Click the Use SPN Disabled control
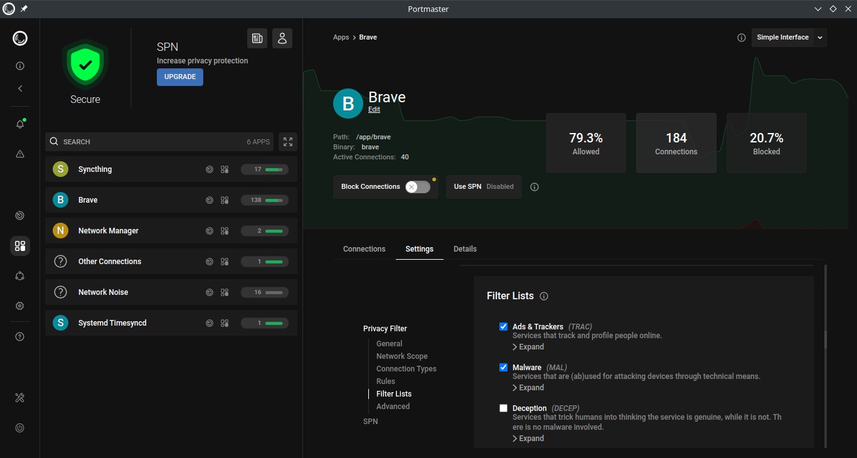Viewport: 857px width, 458px height. tap(484, 187)
